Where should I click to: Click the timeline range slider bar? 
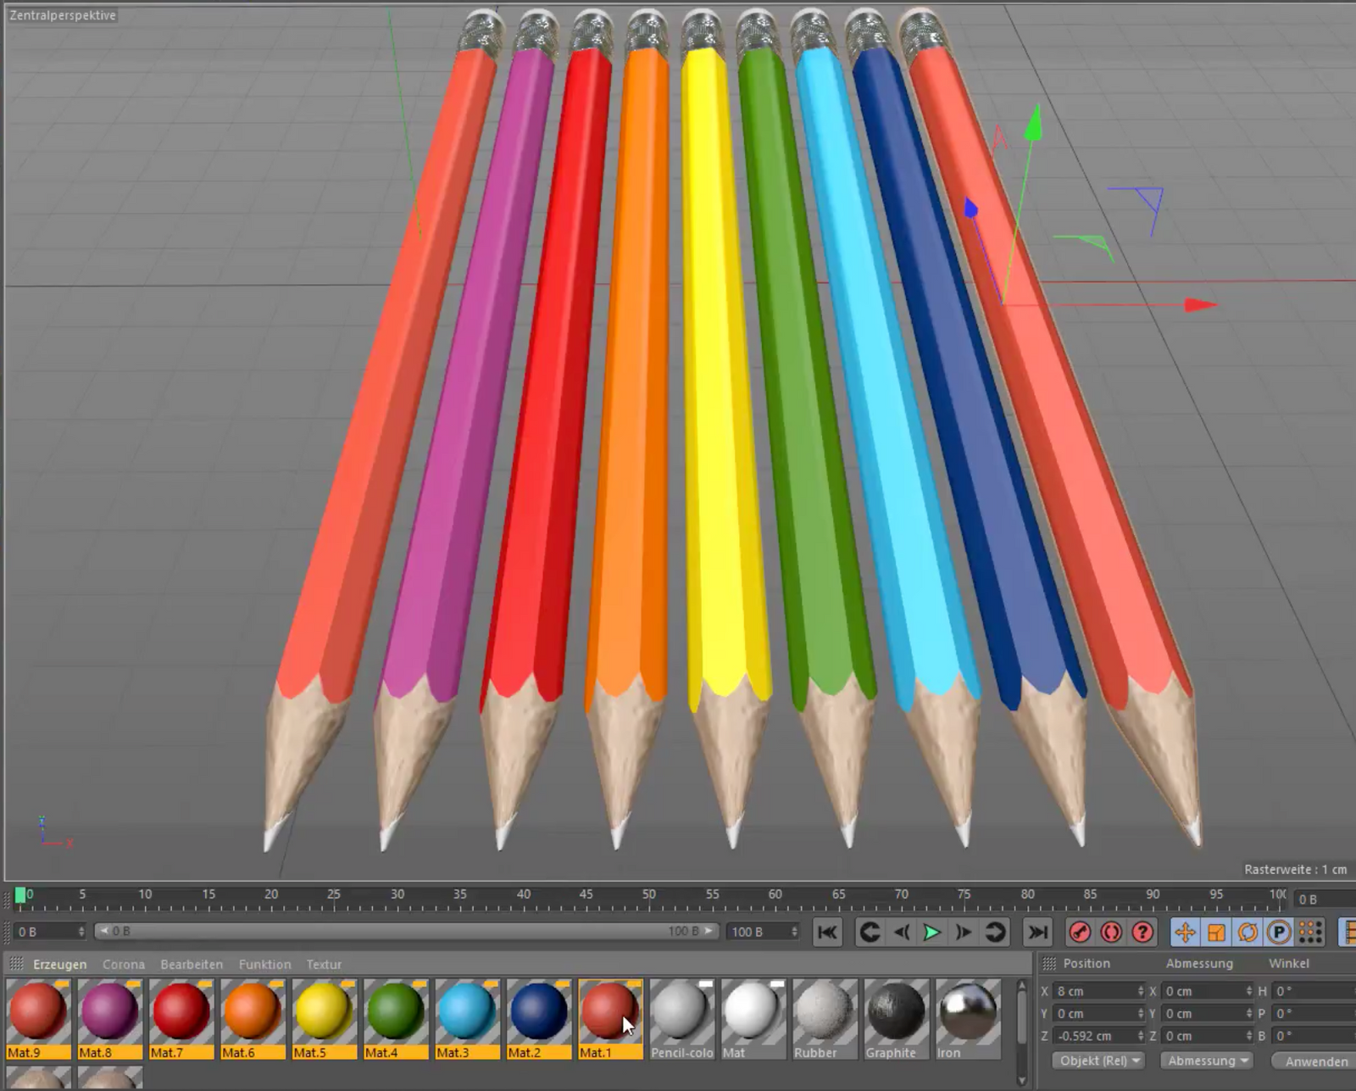407,931
